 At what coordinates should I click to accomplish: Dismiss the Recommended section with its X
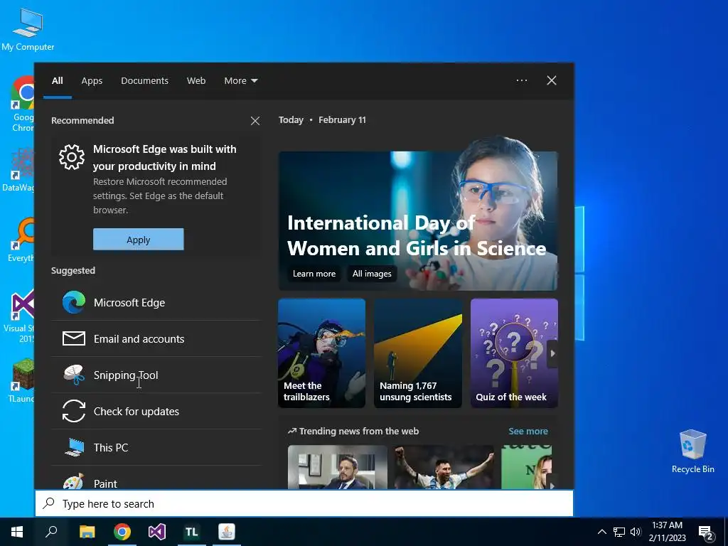pos(255,121)
